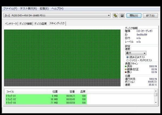Select the スキャンディスク tab
162x115 pixels.
click(x=57, y=23)
